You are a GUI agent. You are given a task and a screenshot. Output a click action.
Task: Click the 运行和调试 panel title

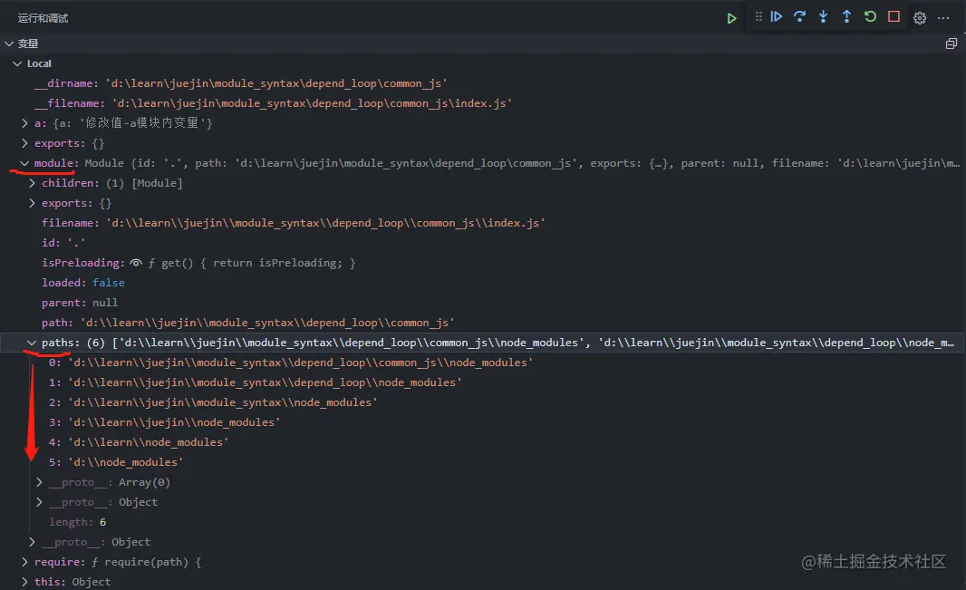[x=43, y=18]
